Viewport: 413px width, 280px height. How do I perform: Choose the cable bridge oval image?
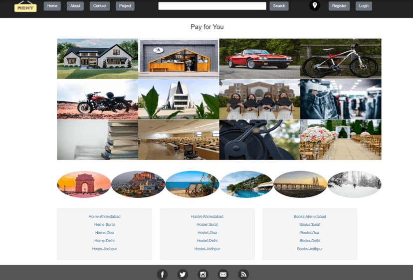click(300, 184)
